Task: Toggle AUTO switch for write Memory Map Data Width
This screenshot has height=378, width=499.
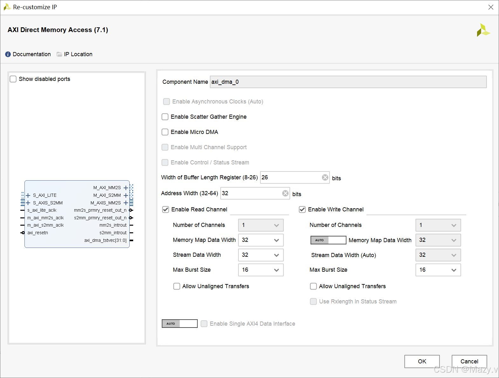Action: pyautogui.click(x=328, y=240)
